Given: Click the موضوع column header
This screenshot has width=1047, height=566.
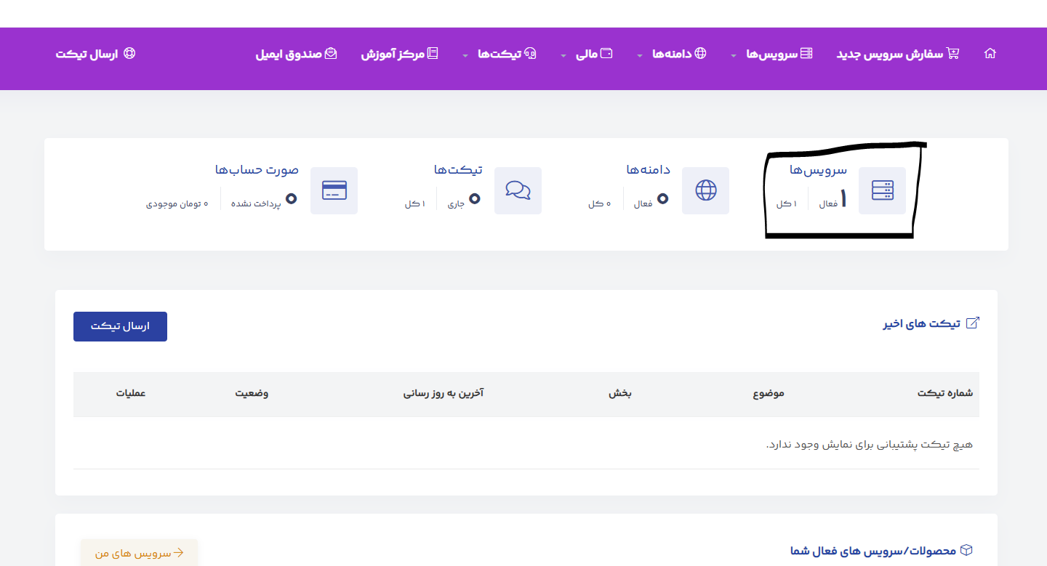Looking at the screenshot, I should pyautogui.click(x=769, y=394).
